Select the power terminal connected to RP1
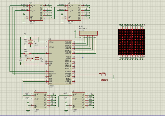 [x=75, y=31]
